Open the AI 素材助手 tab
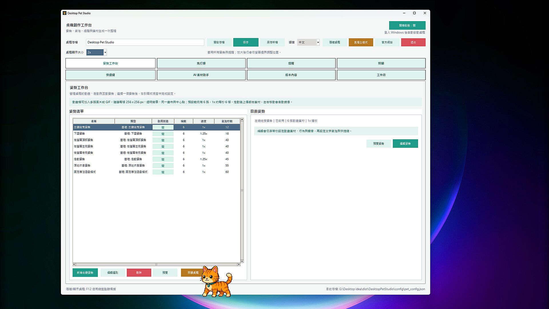549x309 pixels. tap(201, 75)
